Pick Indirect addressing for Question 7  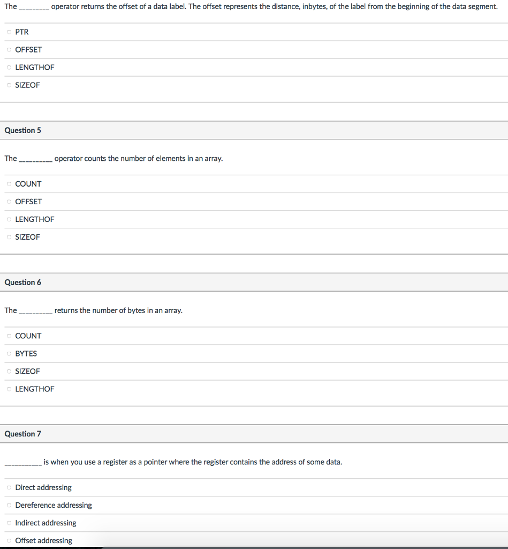tap(9, 523)
